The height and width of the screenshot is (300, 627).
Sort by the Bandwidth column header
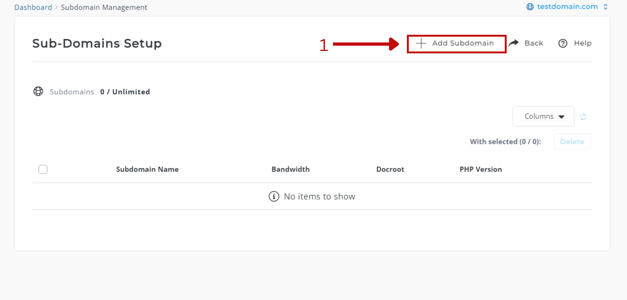click(291, 169)
